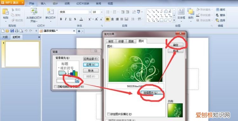Click the Shape Fill (形状填充) icon
The image size is (238, 121).
click(198, 10)
